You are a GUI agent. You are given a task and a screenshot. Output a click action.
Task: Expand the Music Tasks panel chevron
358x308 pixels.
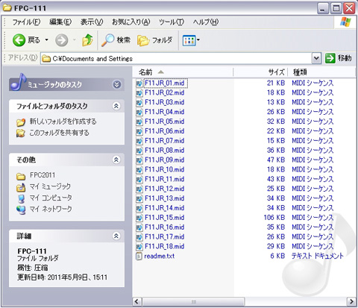point(116,84)
